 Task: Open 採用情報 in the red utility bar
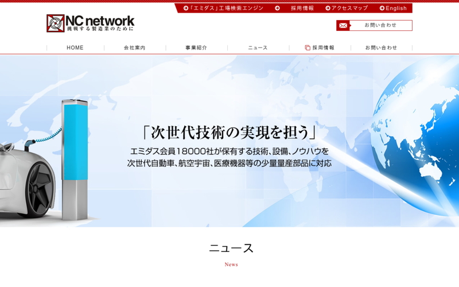[x=302, y=8]
